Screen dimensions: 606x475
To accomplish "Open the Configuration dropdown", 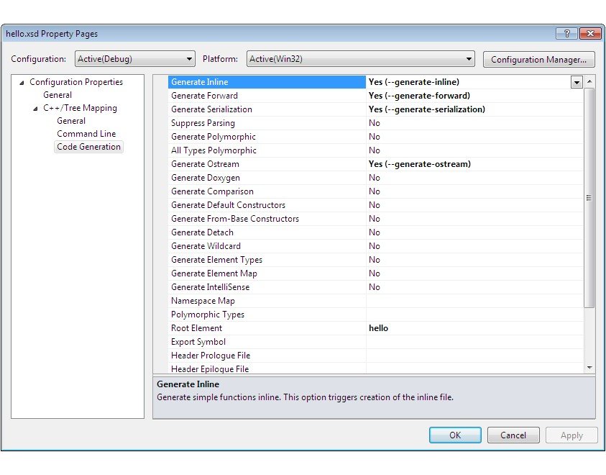I will point(134,59).
